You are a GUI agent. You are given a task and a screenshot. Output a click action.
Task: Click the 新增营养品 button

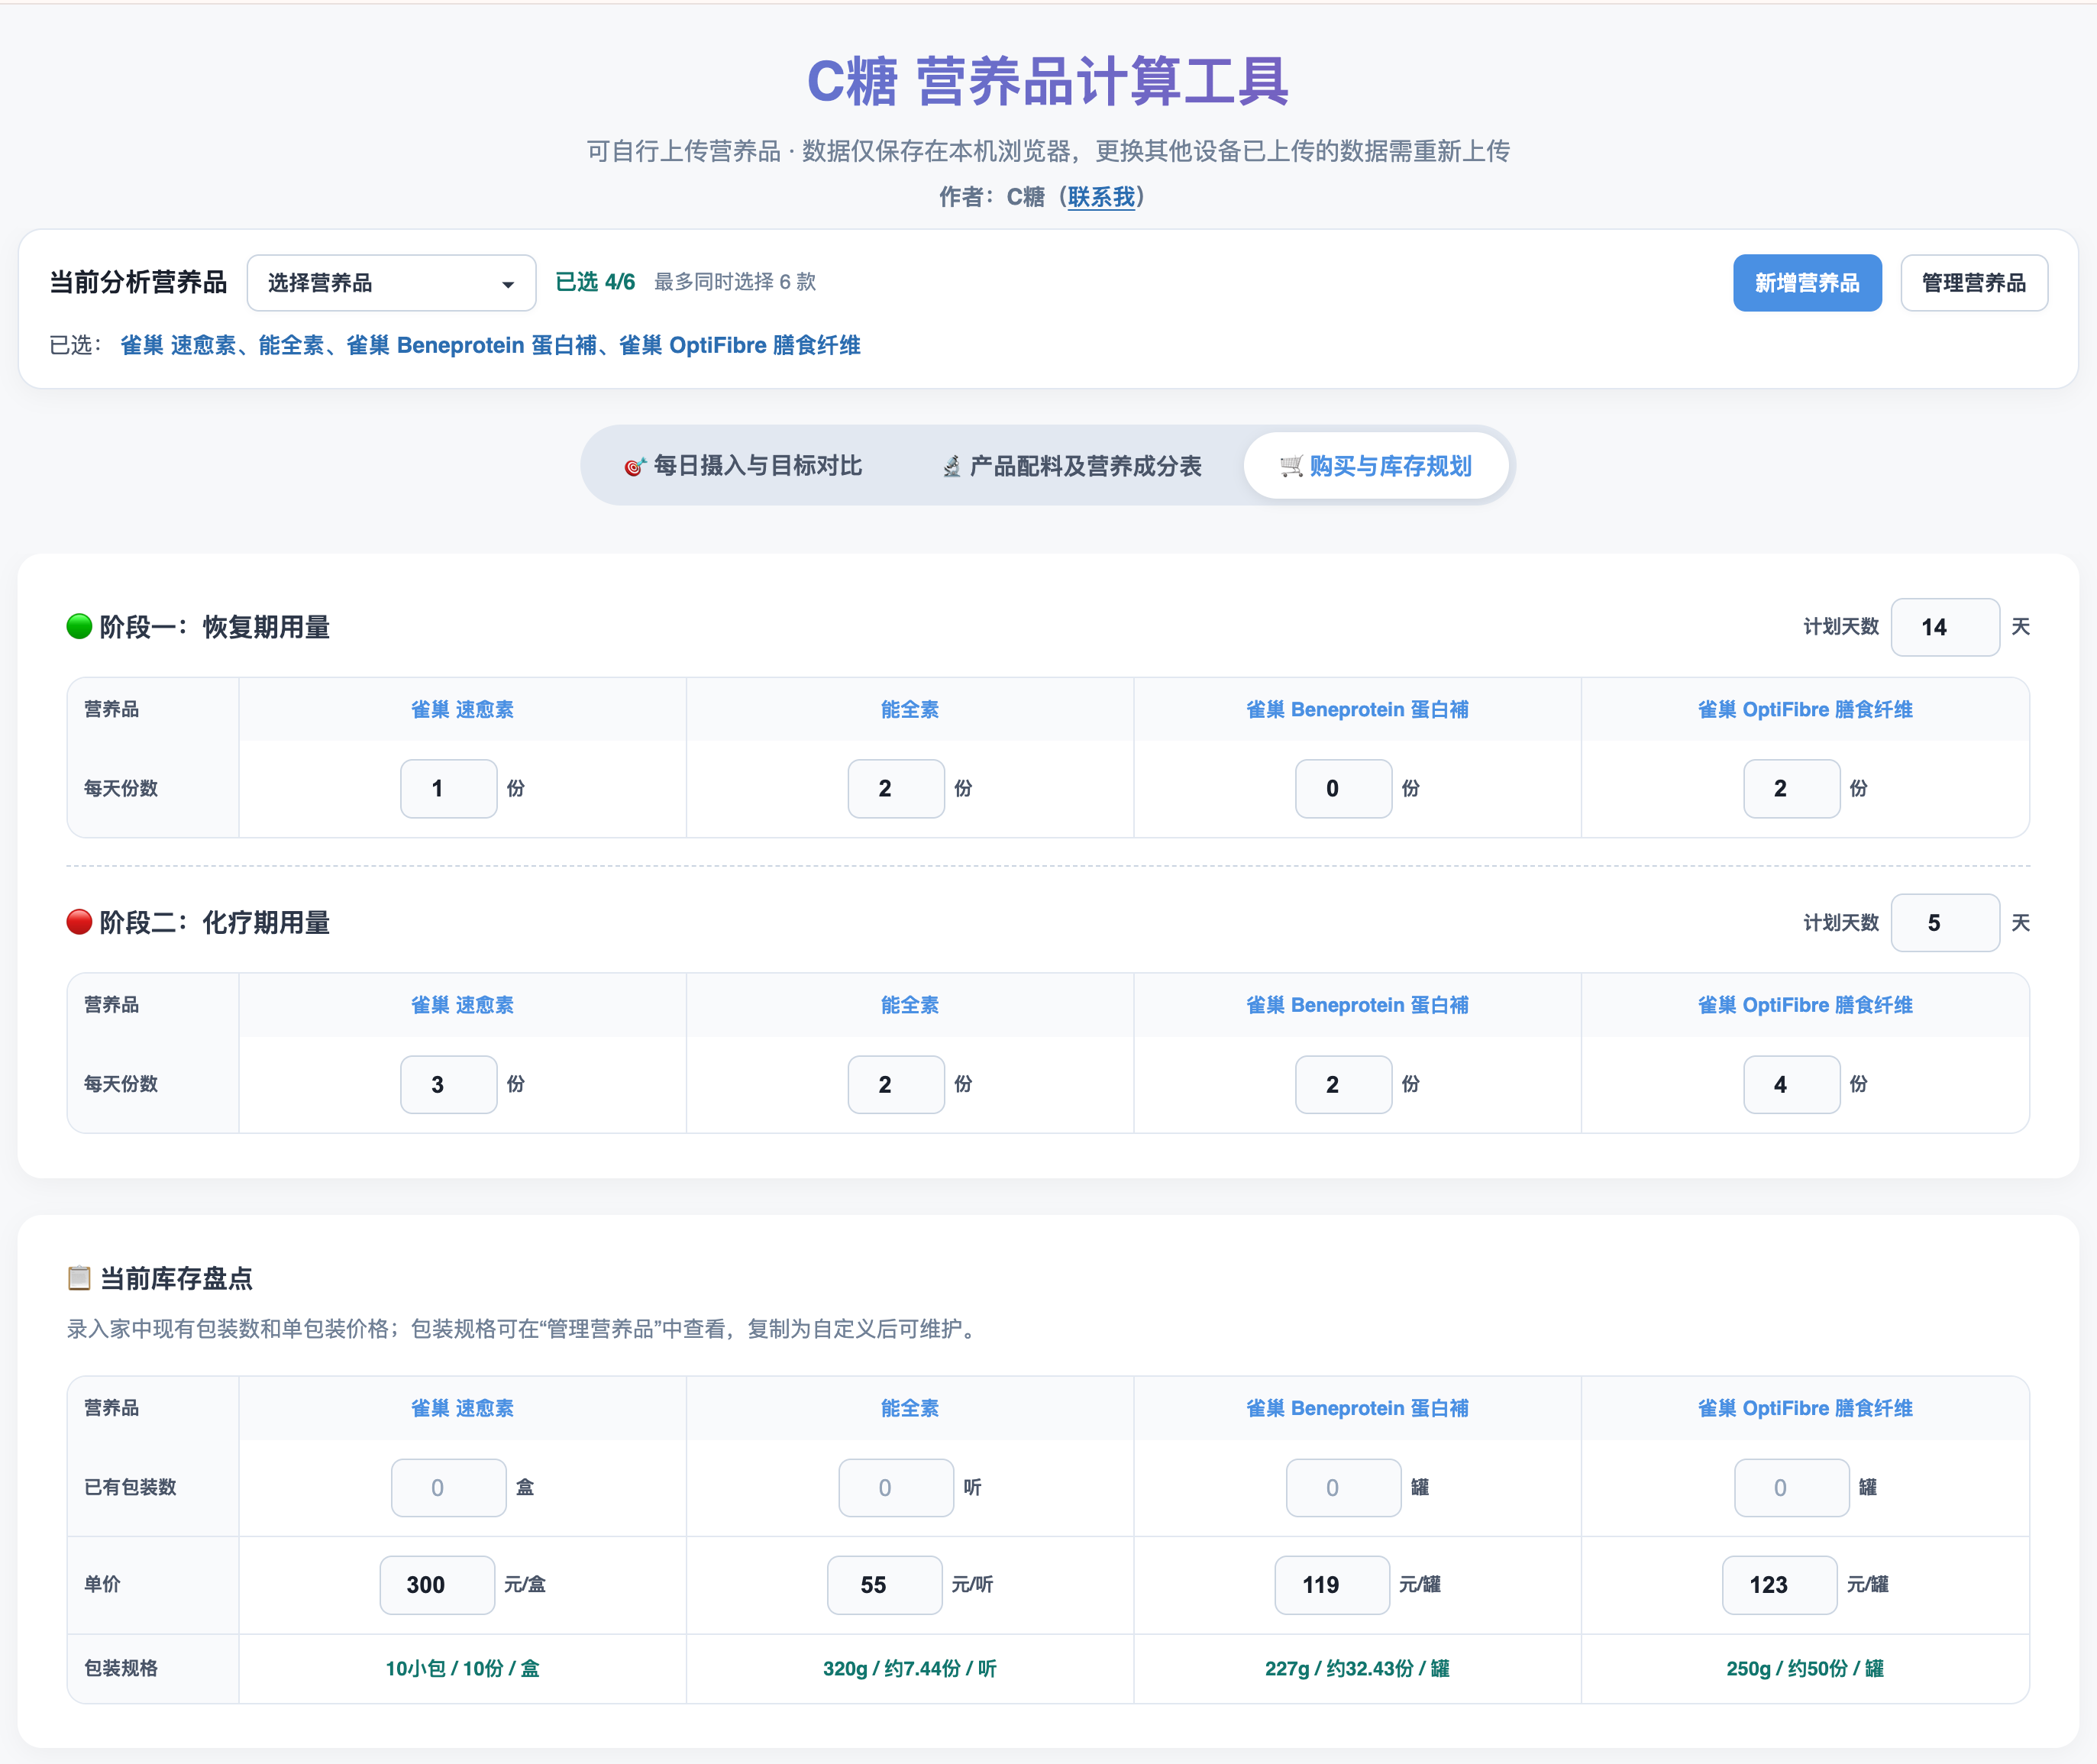click(x=1807, y=283)
